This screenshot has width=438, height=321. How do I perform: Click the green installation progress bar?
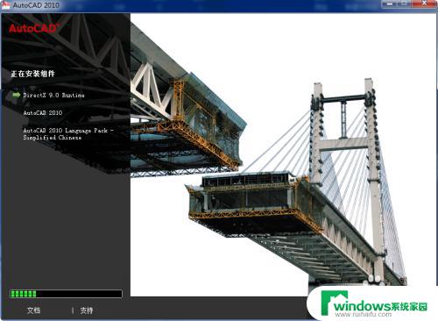point(66,294)
